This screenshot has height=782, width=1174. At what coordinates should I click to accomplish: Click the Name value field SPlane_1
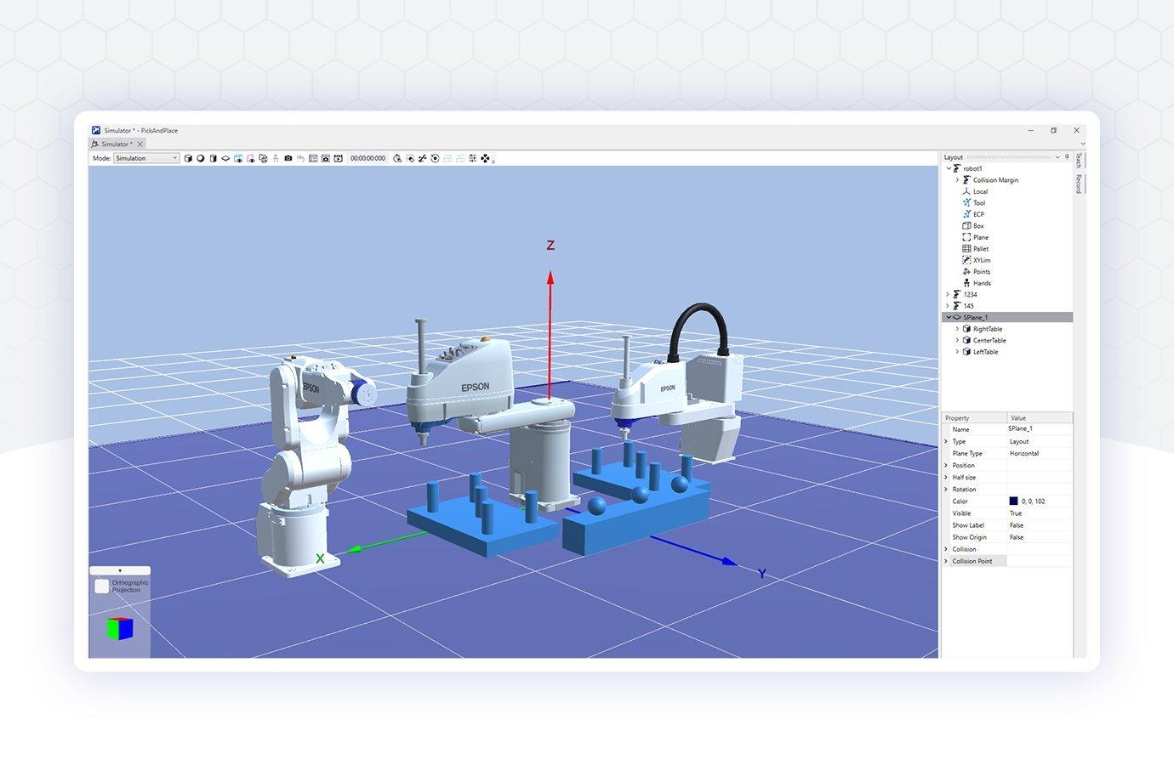tap(1020, 429)
